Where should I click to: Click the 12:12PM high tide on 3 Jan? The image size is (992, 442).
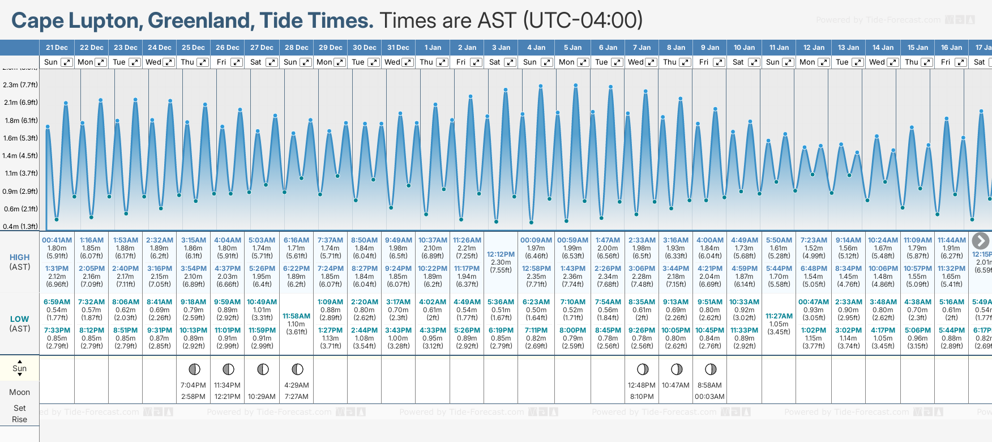(501, 254)
